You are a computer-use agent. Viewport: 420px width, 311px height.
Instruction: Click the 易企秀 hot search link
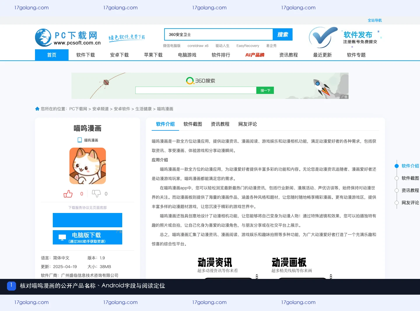point(272,46)
